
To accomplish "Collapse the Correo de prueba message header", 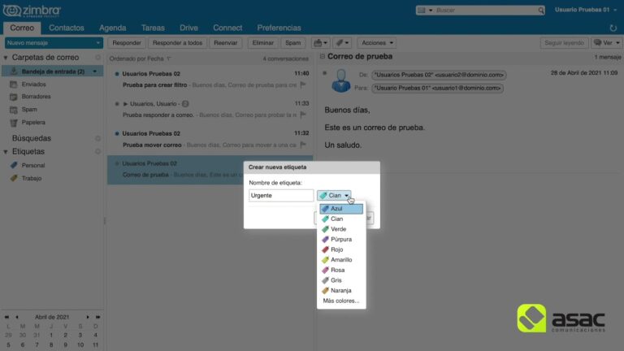I will pyautogui.click(x=323, y=57).
